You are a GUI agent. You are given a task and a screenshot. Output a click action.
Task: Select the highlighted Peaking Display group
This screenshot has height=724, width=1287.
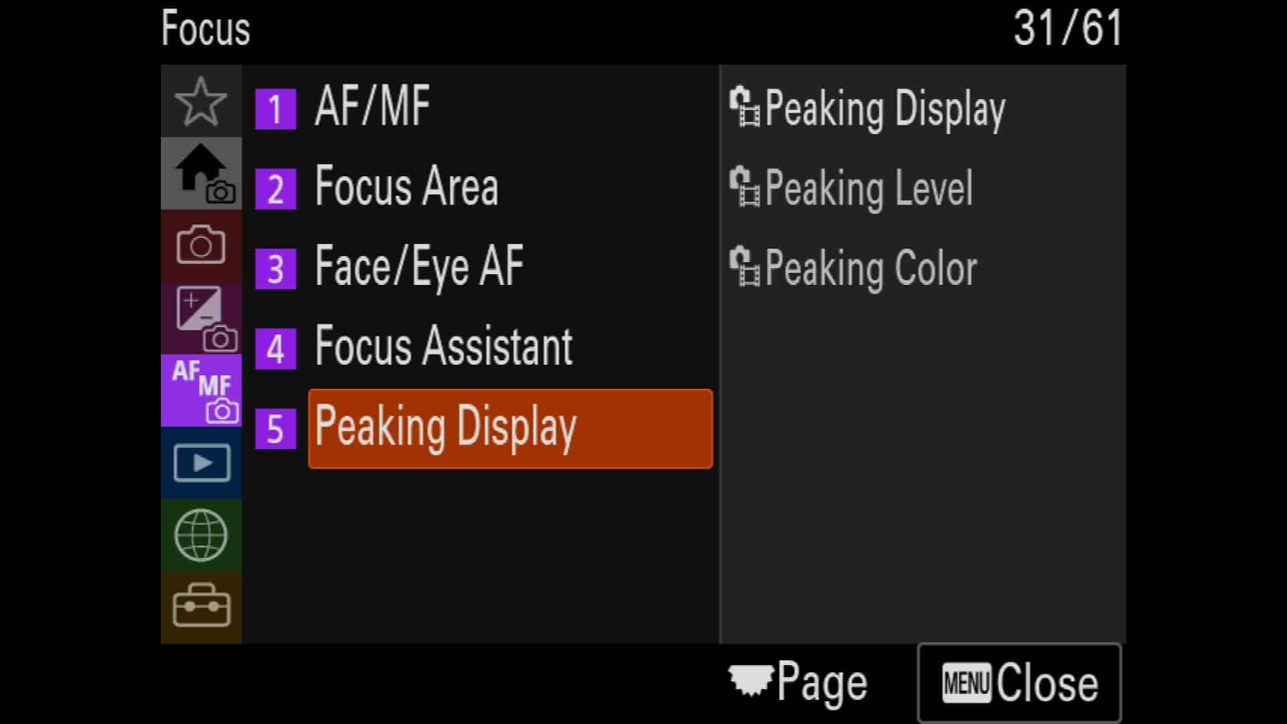pyautogui.click(x=510, y=428)
